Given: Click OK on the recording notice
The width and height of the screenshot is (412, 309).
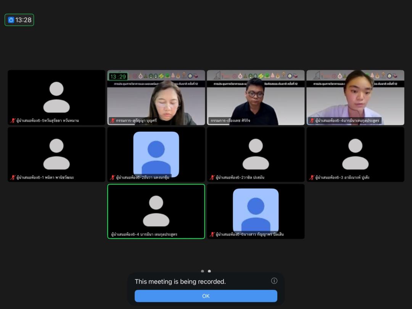Looking at the screenshot, I should point(206,296).
